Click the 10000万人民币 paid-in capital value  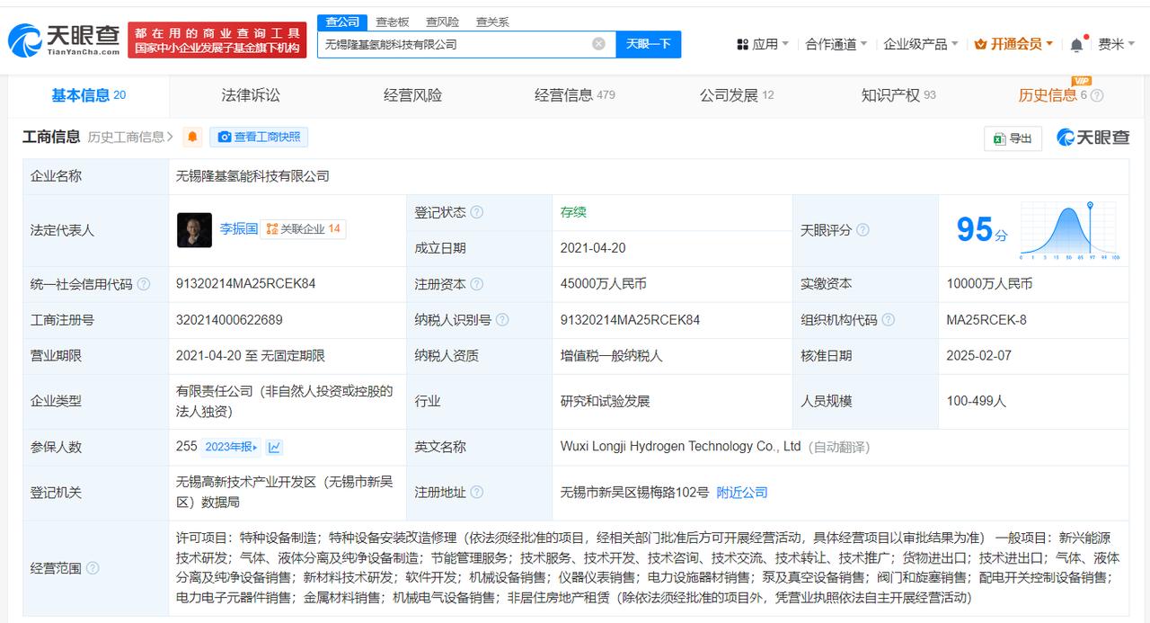click(989, 283)
